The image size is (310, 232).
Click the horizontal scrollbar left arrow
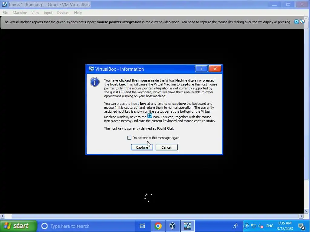pyautogui.click(x=2, y=216)
